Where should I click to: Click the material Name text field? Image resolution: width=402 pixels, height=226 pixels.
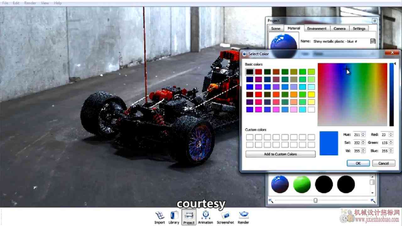tap(340, 41)
